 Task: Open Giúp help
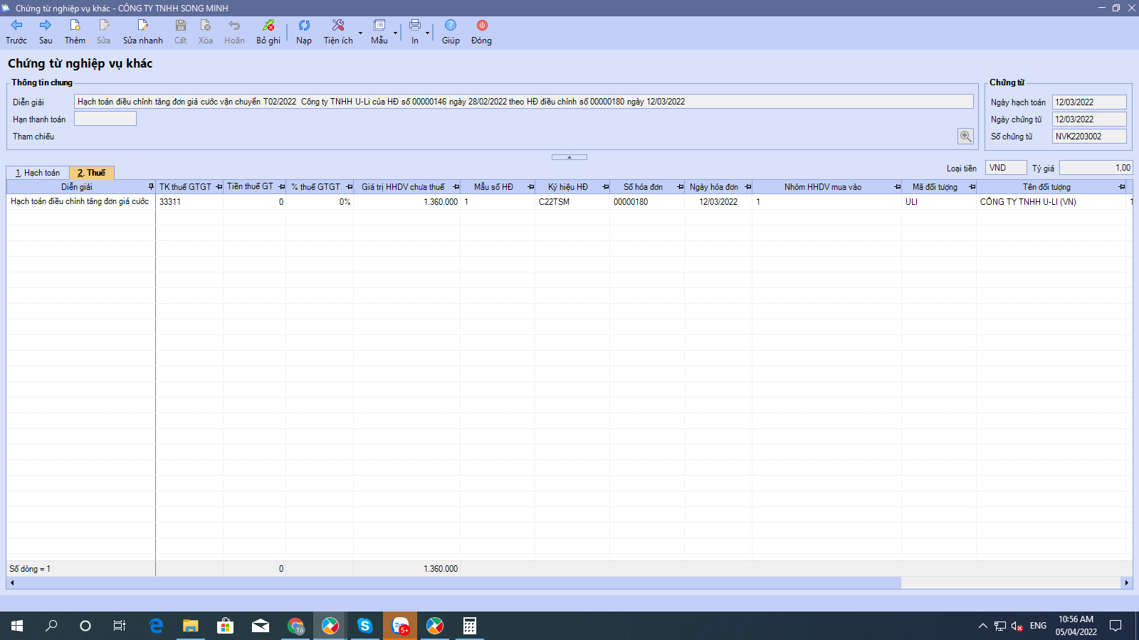click(x=451, y=32)
